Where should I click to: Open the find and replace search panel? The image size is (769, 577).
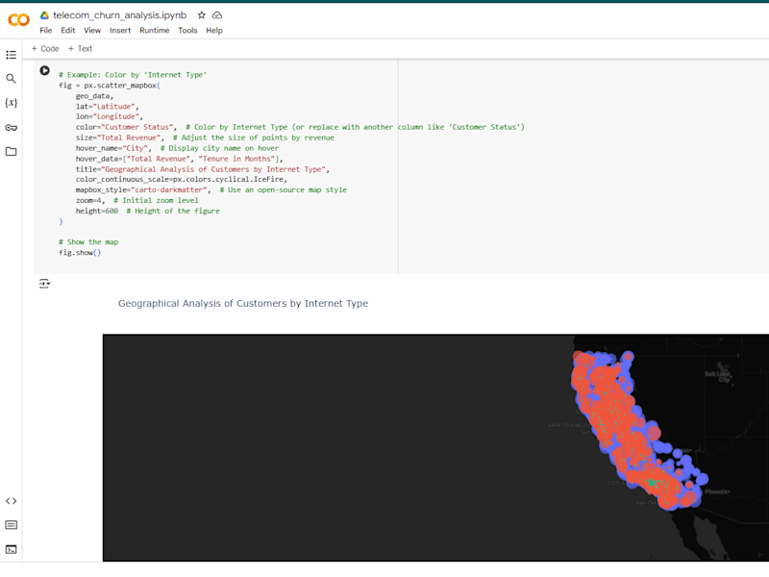coord(11,79)
